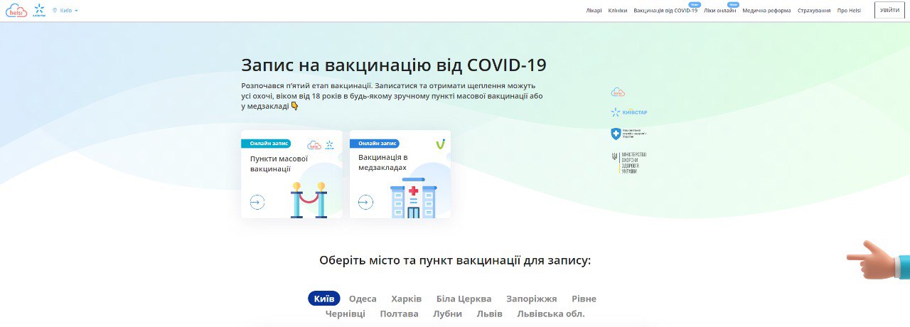Viewport: 910px width, 327px height.
Task: Click arrow icon on Вакцинація в медзакладах card
Action: pos(365,203)
